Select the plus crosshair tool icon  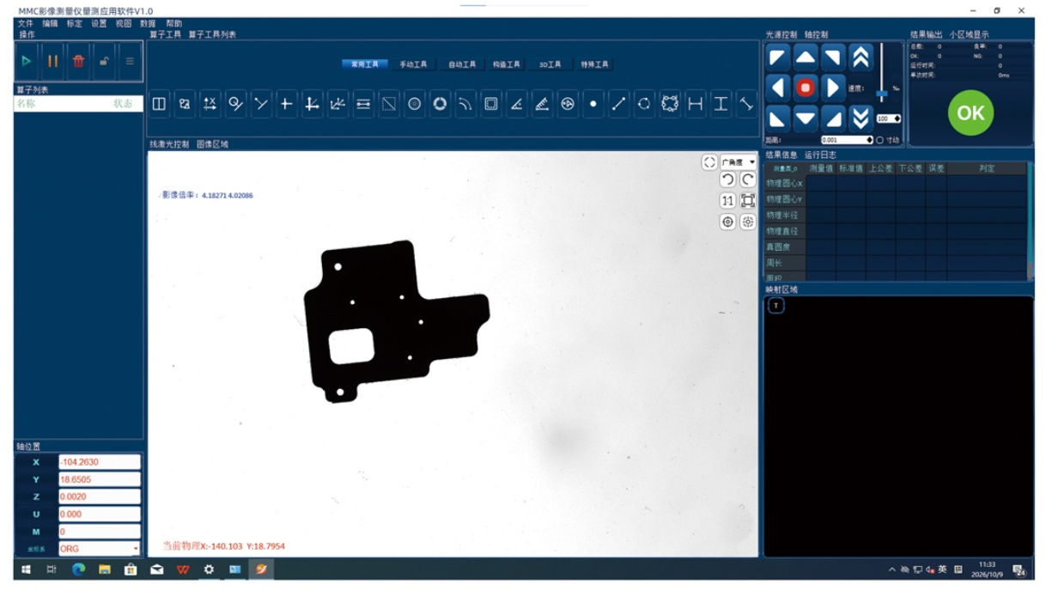287,104
